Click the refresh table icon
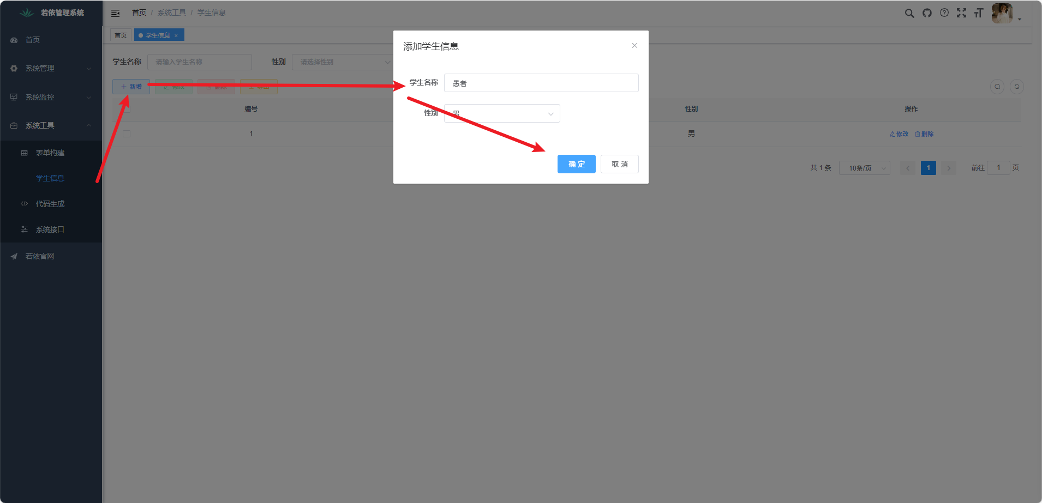Image resolution: width=1042 pixels, height=503 pixels. 1017,87
